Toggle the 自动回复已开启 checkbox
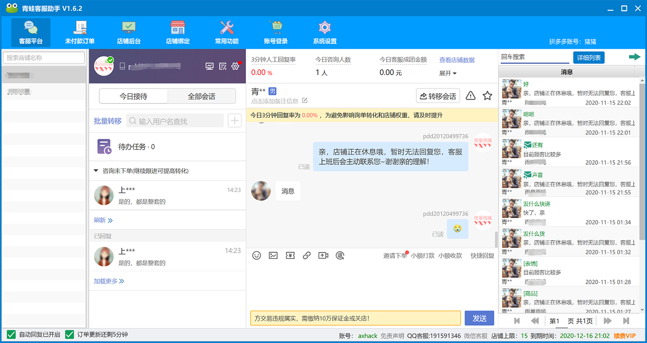This screenshot has width=647, height=343. (11, 334)
